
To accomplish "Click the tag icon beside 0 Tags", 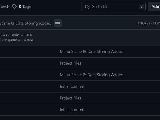I will pos(14,7).
